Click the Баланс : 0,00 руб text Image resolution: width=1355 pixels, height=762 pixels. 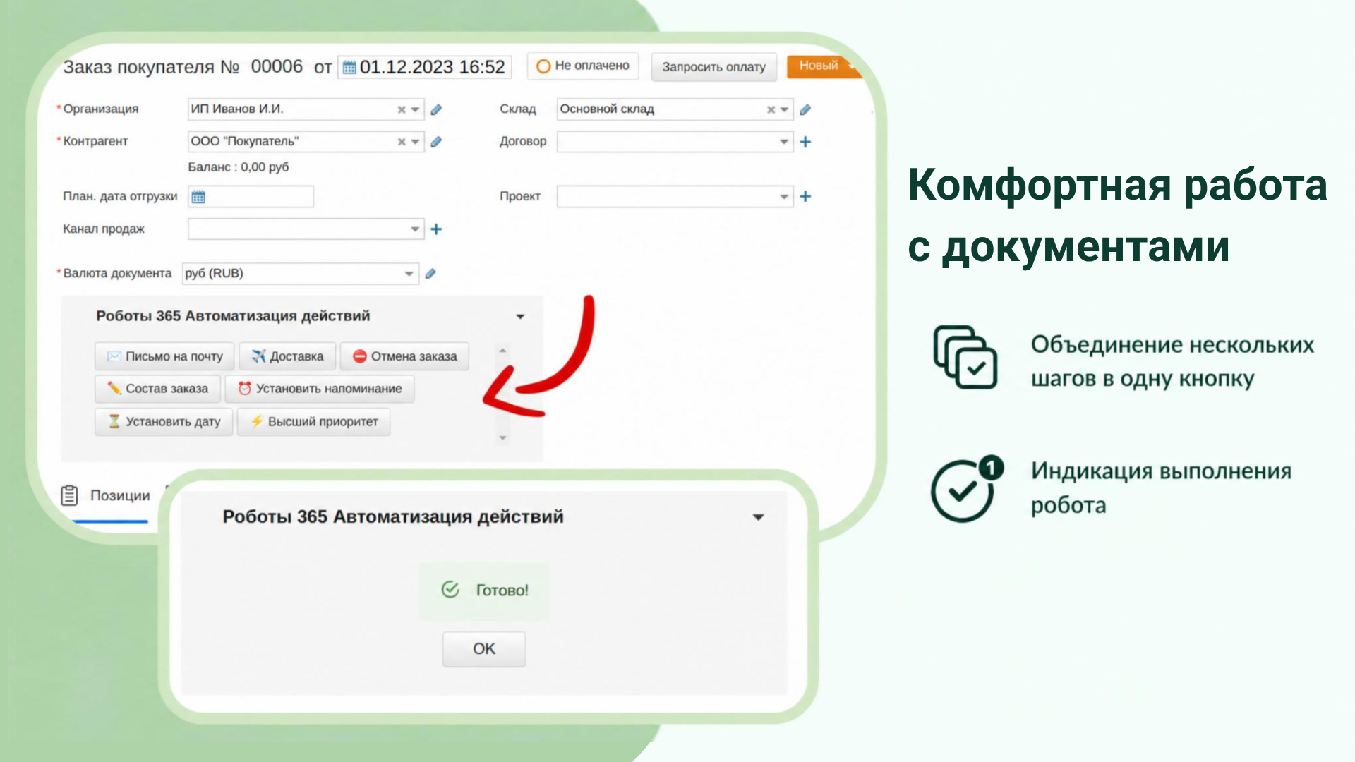239,167
